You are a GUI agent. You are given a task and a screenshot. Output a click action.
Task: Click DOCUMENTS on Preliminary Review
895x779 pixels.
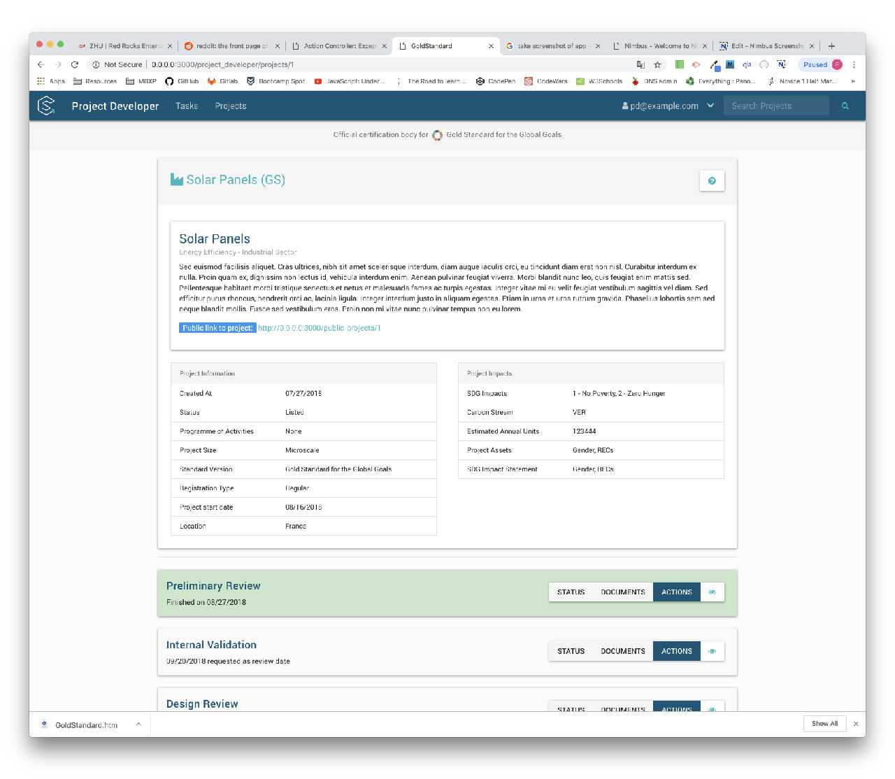tap(623, 592)
